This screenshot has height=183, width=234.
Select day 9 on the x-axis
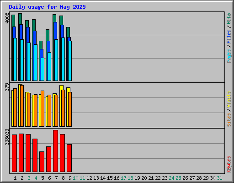pos(70,178)
